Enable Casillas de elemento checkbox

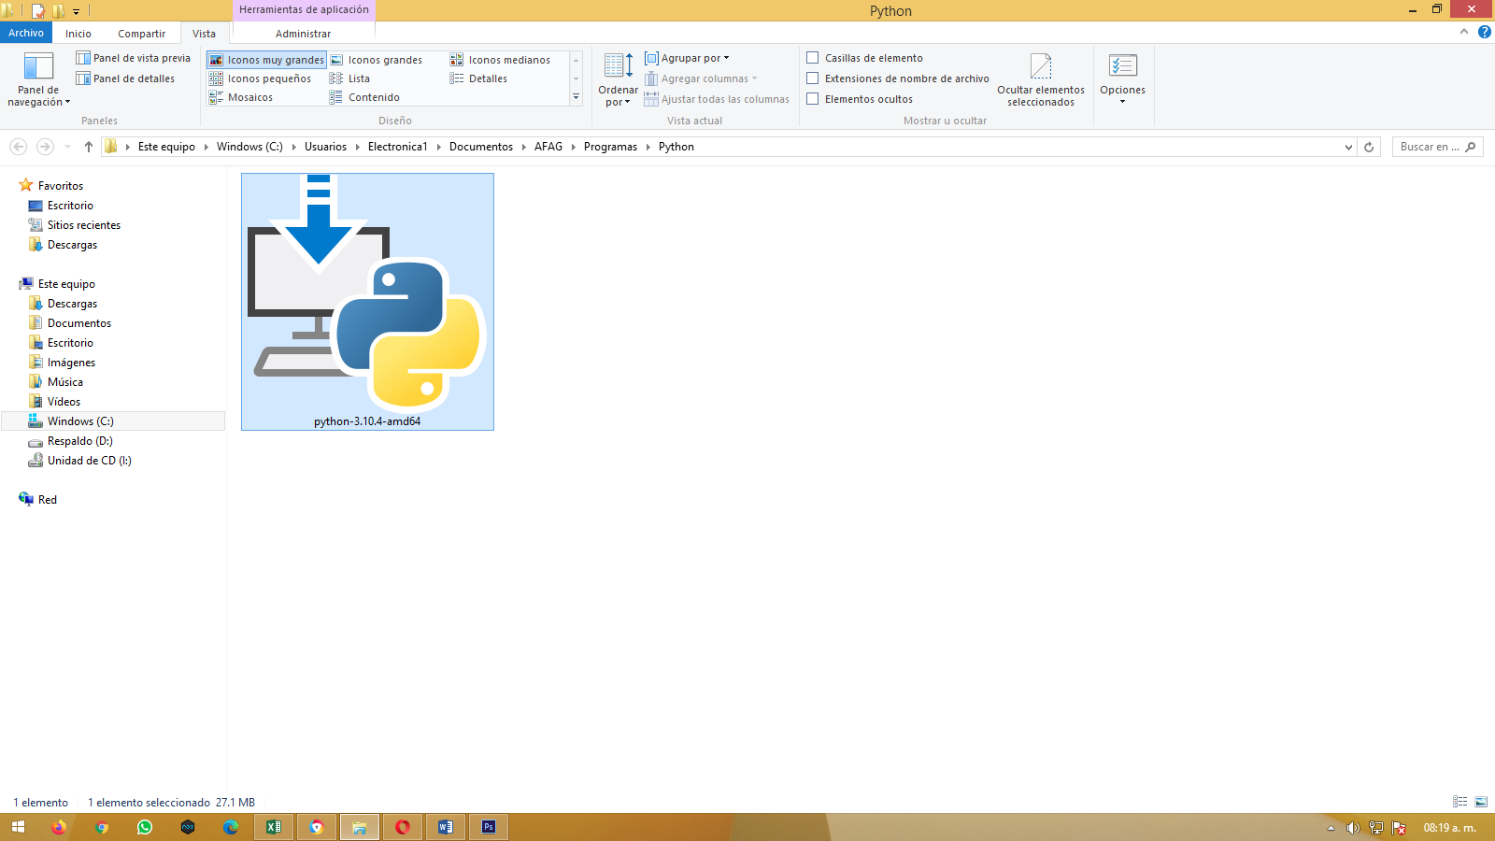[x=813, y=58]
